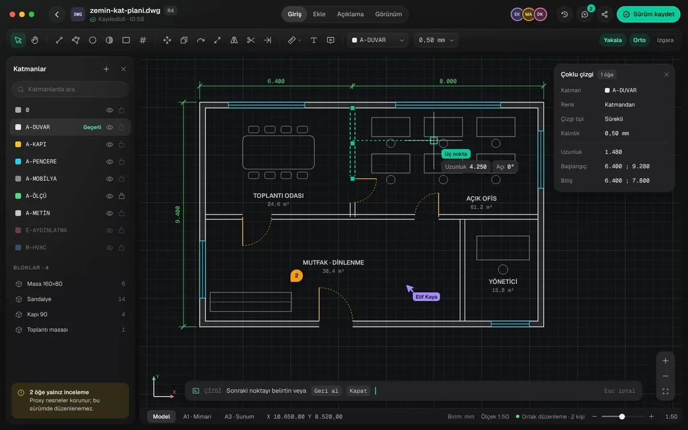Hide the A-KAPI layer
The image size is (688, 430).
110,144
